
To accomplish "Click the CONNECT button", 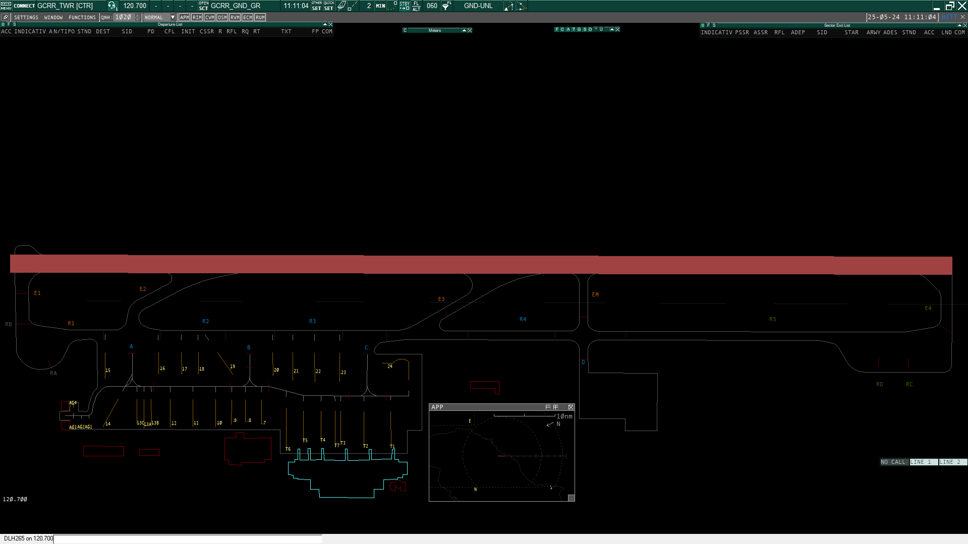I will coord(24,6).
